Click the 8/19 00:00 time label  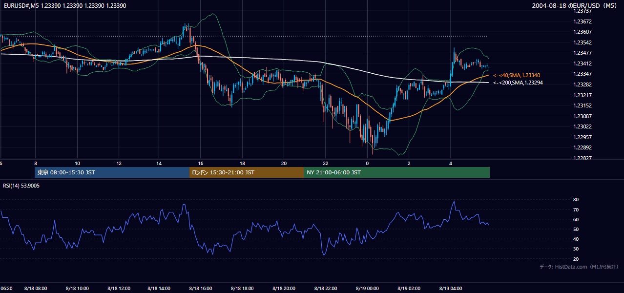click(x=367, y=289)
